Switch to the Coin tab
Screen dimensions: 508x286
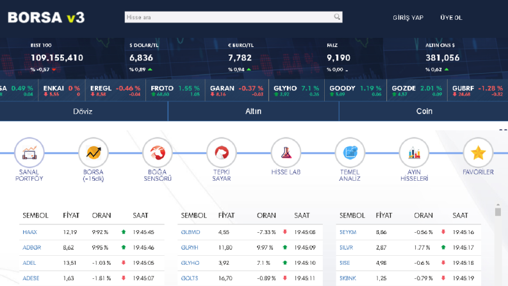(x=424, y=111)
